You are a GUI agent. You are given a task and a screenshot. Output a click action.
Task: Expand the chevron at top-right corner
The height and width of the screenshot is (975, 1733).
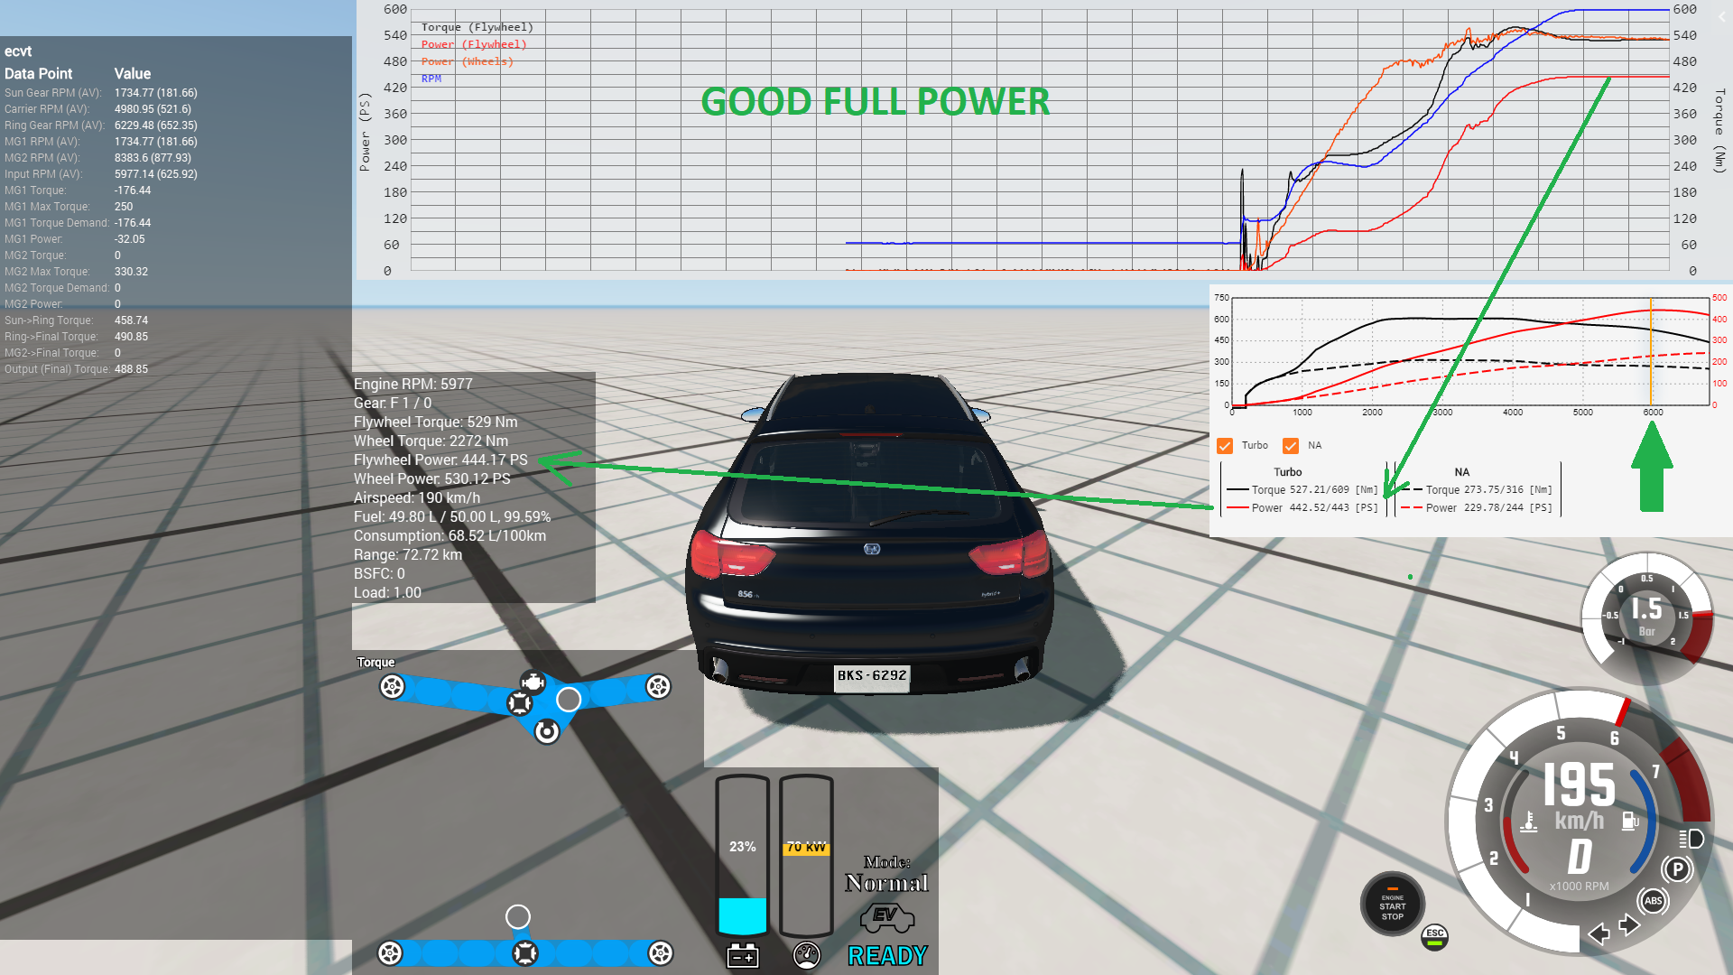1721,16
